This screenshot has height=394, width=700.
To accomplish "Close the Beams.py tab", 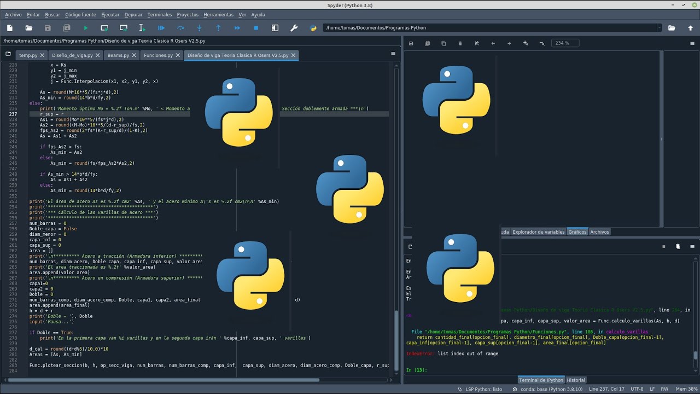I will point(135,55).
